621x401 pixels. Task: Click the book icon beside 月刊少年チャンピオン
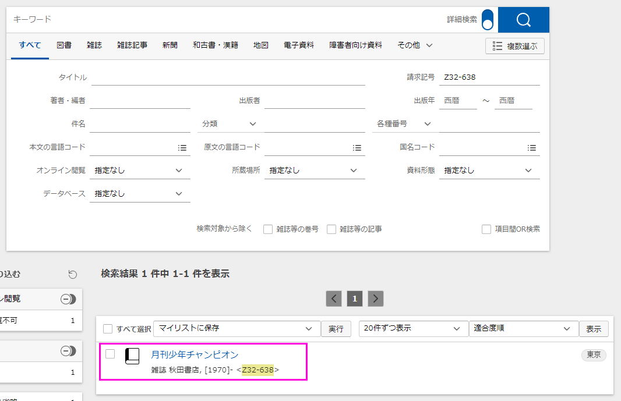tap(133, 356)
